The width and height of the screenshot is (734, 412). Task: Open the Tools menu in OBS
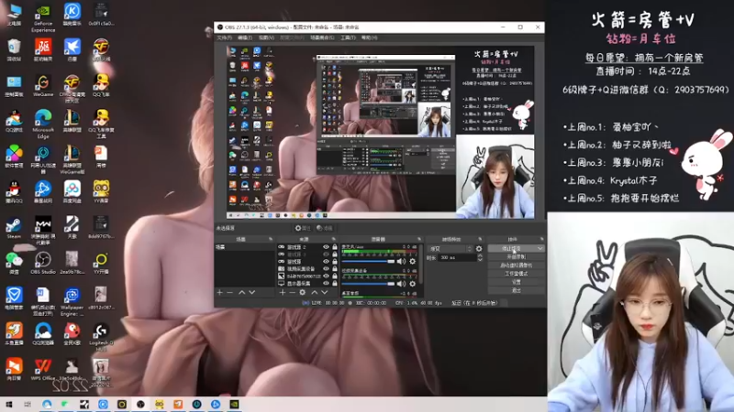[x=348, y=38]
